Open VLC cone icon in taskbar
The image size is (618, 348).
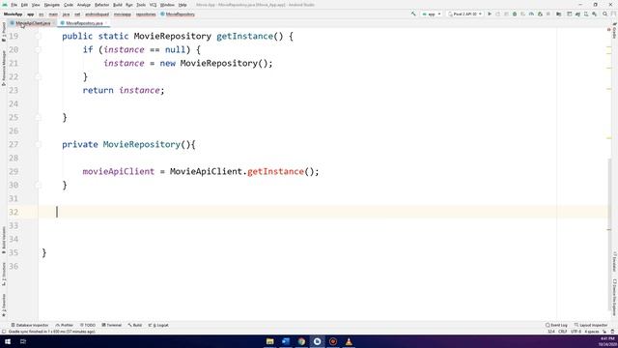[349, 341]
